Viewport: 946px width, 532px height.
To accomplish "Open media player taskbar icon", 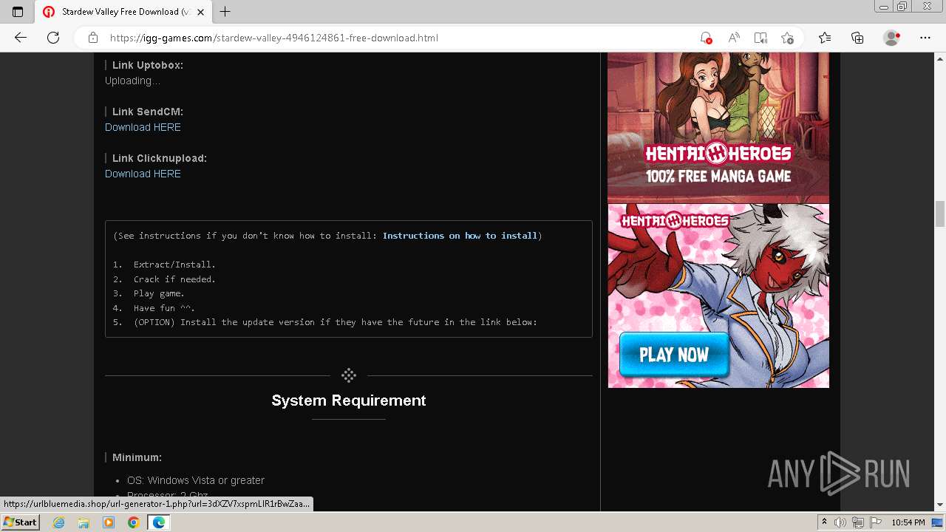I will 109,522.
